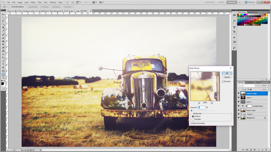Select the Path Selection tool
271x152 pixels.
3,68
